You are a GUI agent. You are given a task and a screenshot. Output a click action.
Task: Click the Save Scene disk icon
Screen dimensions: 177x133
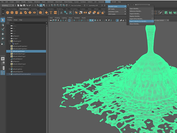[24, 5]
